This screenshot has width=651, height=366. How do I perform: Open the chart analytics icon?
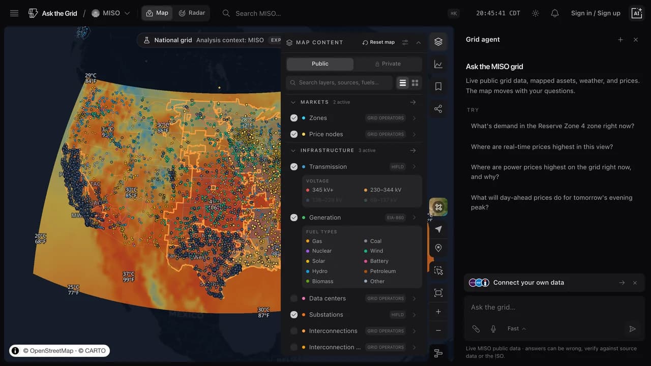point(438,64)
